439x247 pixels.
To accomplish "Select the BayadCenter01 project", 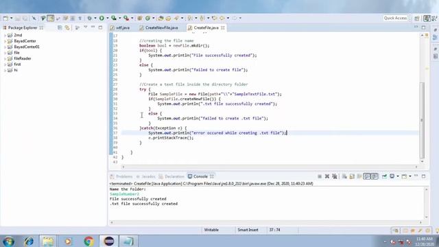I will pyautogui.click(x=27, y=47).
